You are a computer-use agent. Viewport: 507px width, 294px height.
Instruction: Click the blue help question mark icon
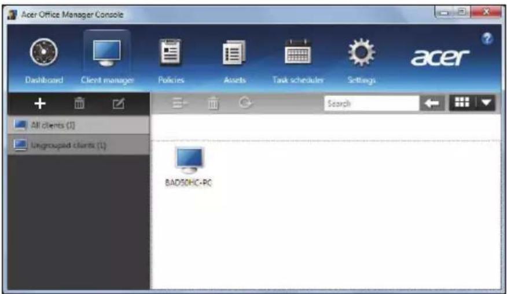point(487,39)
